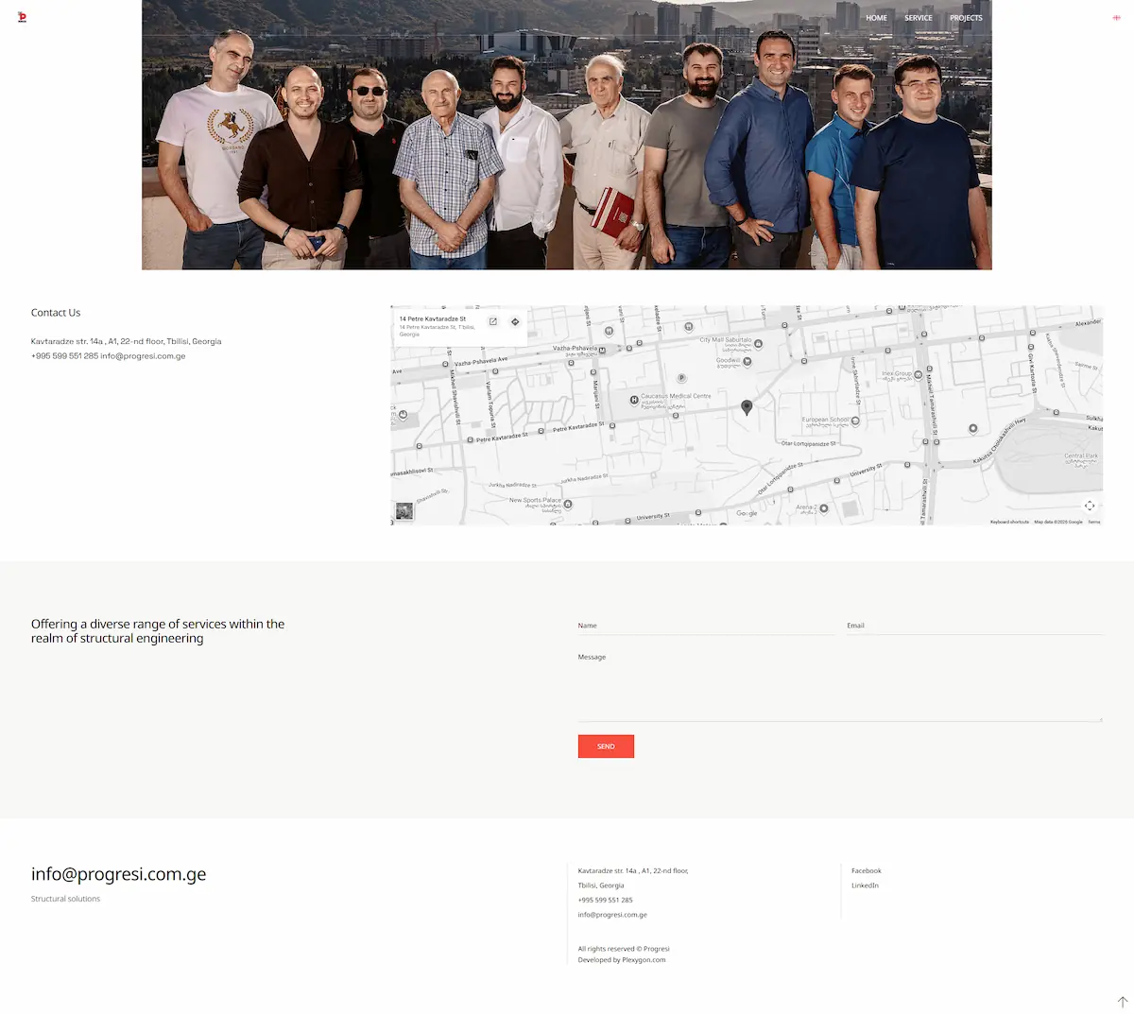Open map camera controls compass button
Image resolution: width=1134 pixels, height=1014 pixels.
1090,506
